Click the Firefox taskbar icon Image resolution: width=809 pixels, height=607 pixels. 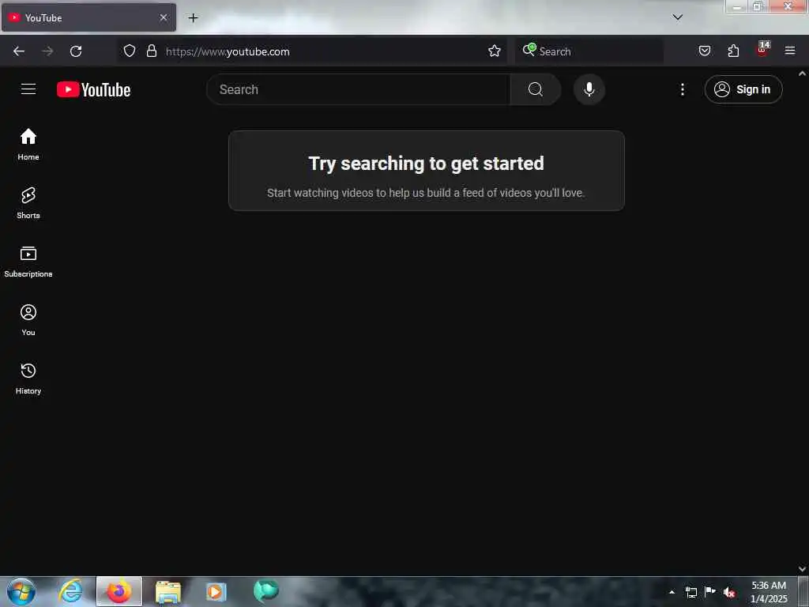(x=119, y=591)
